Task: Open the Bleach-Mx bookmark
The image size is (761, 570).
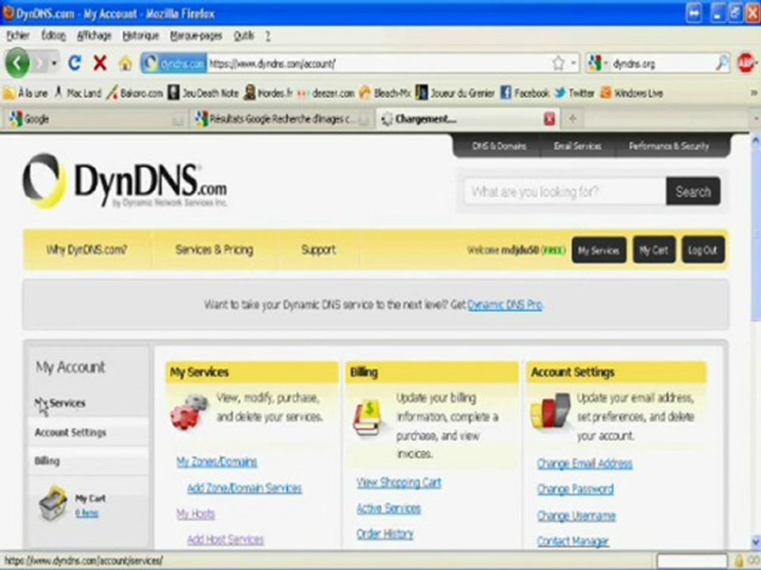Action: click(385, 93)
